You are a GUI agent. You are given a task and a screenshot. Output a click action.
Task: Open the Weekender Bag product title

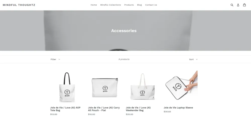(138, 109)
